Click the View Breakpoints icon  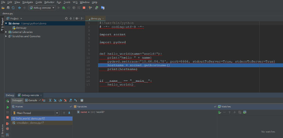7,123
